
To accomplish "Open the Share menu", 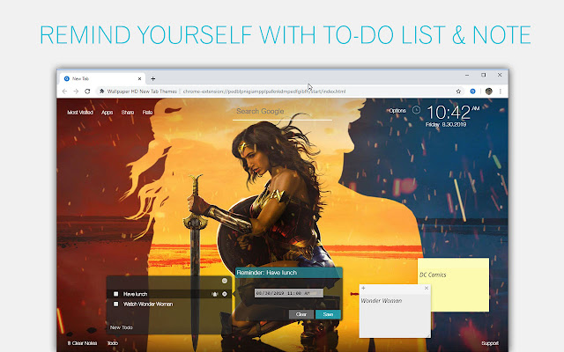I will pos(127,113).
